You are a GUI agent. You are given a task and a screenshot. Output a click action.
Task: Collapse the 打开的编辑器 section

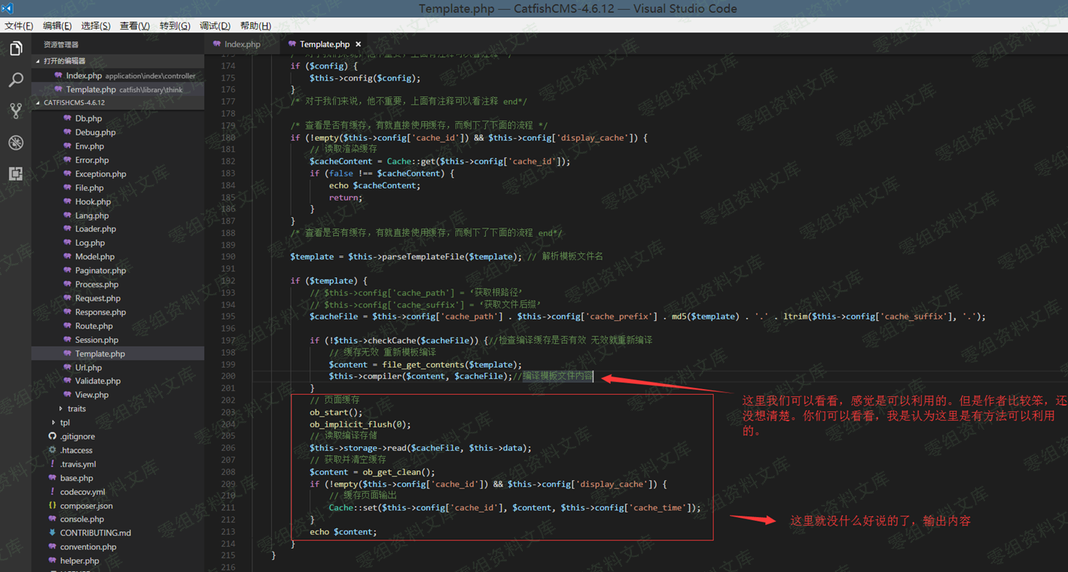[x=38, y=61]
